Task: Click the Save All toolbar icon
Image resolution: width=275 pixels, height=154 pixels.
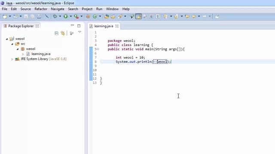Action: pos(33,16)
